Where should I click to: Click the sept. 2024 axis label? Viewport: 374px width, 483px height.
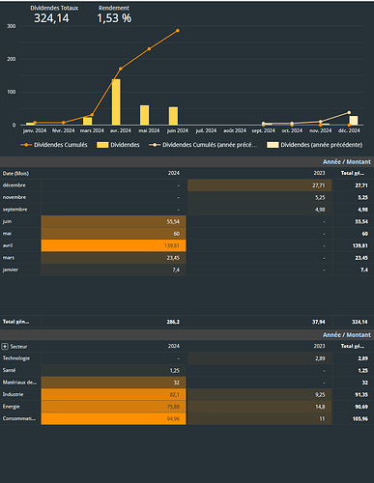click(x=264, y=130)
